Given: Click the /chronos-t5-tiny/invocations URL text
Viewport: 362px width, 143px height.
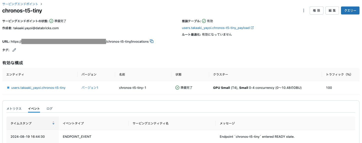Looking at the screenshot, I should (128, 41).
